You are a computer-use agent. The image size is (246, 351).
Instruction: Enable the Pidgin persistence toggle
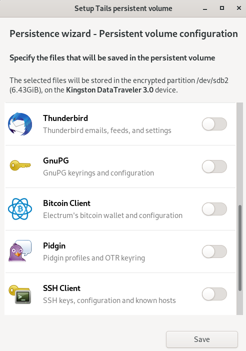pos(214,251)
